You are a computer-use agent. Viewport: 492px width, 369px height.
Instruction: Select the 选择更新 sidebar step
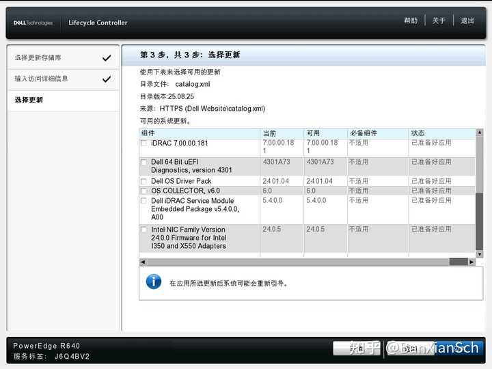[63, 100]
